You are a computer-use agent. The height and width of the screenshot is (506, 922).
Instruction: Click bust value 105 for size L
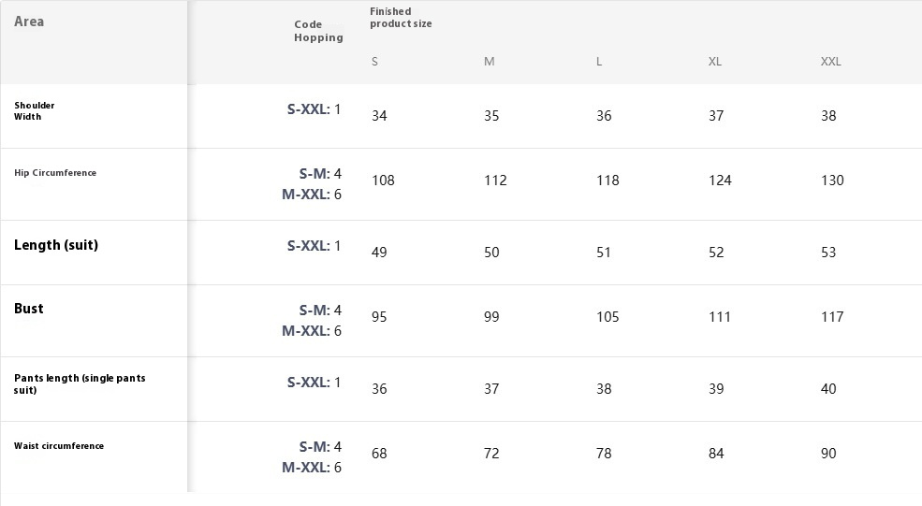tap(607, 317)
